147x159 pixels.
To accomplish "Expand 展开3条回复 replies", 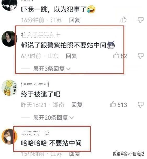I will 52,69.
